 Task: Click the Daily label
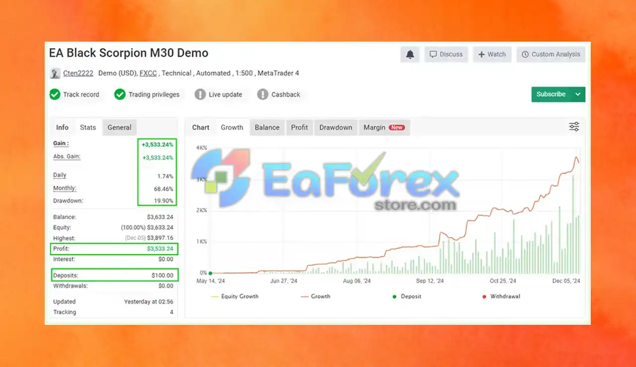point(60,175)
